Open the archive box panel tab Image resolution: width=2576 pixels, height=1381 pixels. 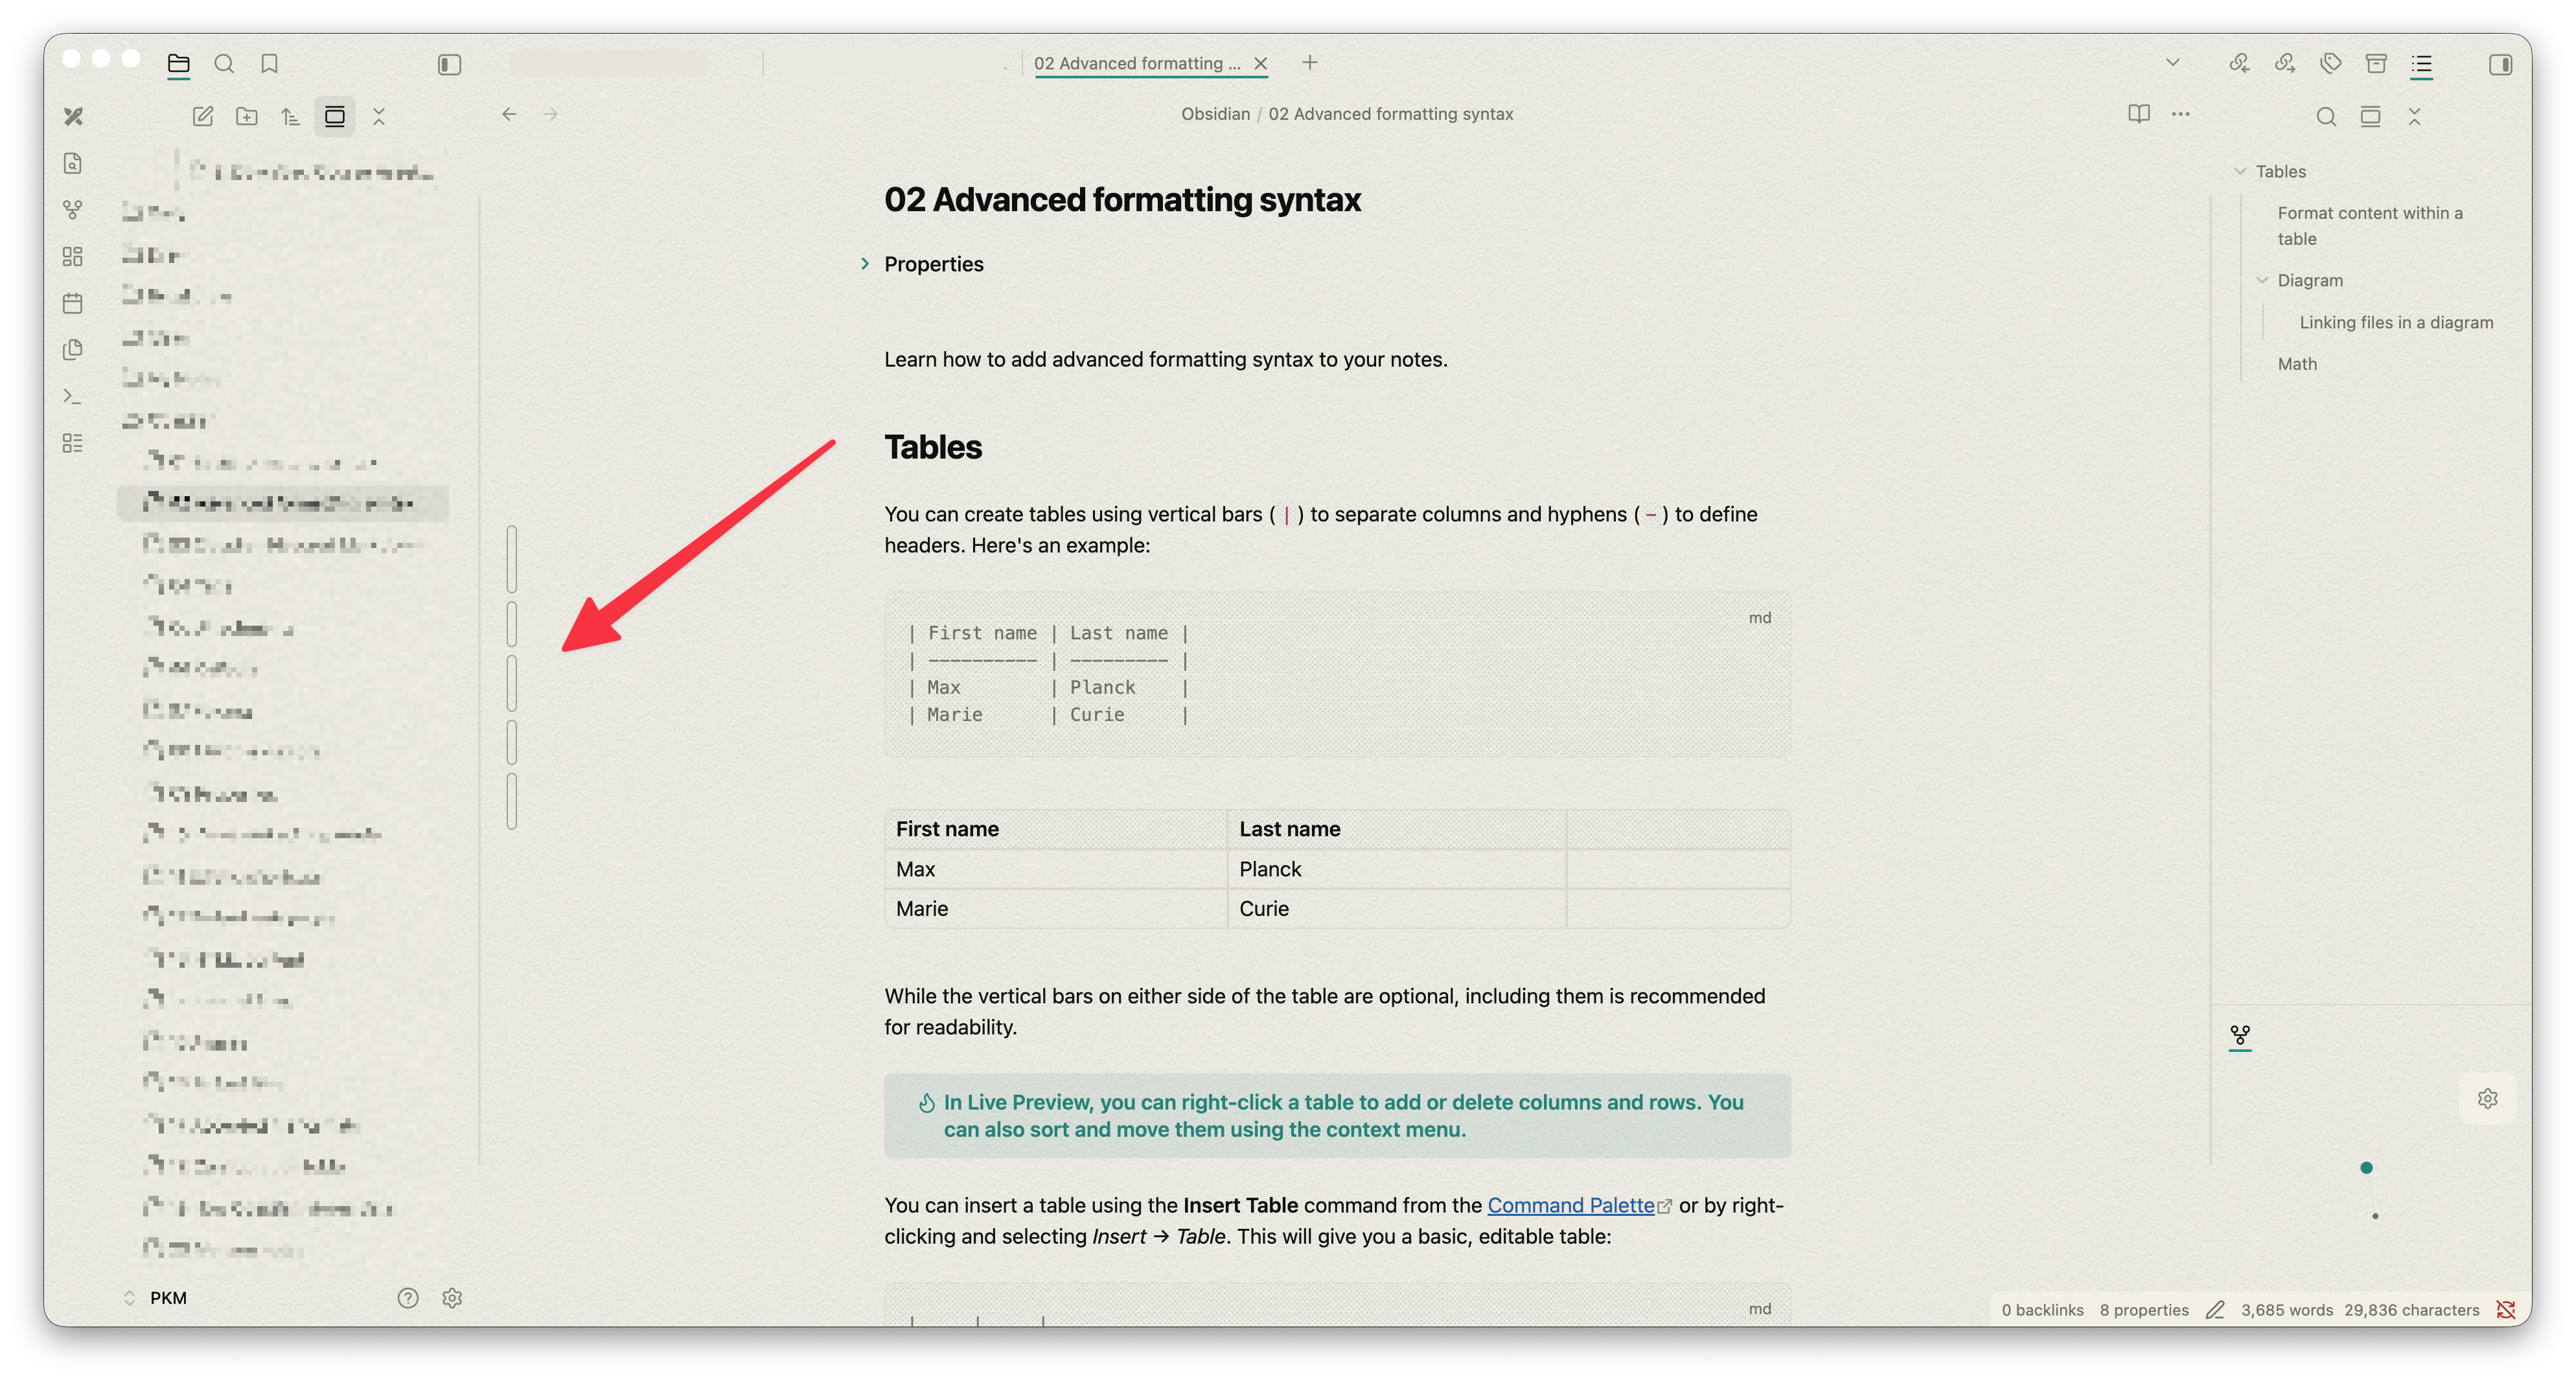pos(2377,64)
